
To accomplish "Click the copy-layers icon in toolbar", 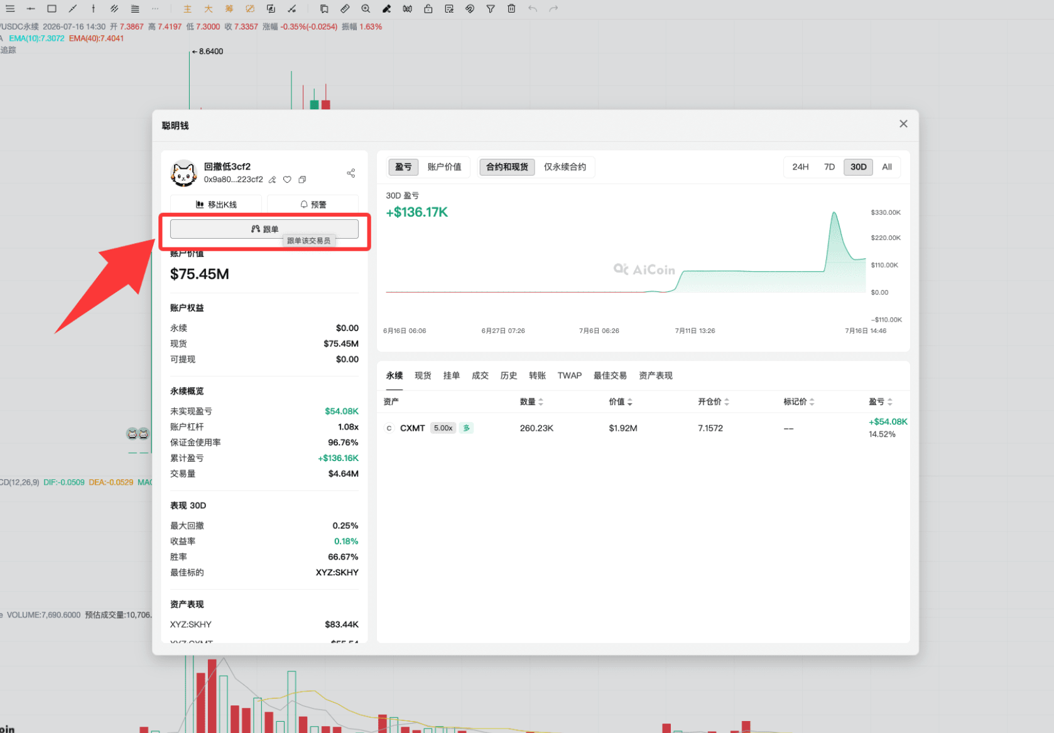I will [324, 9].
